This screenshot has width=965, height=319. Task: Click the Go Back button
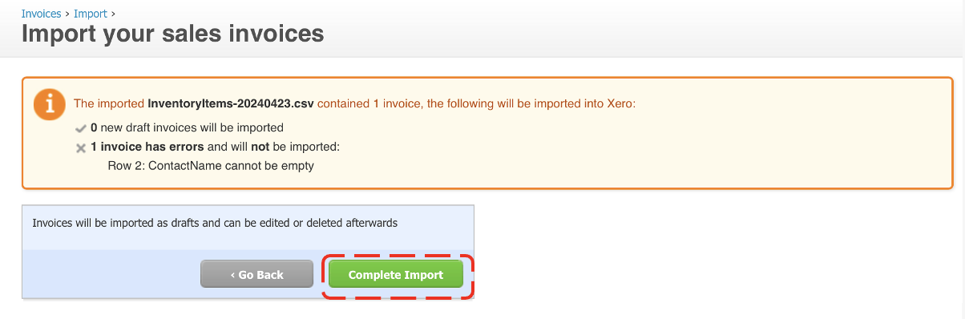click(257, 274)
